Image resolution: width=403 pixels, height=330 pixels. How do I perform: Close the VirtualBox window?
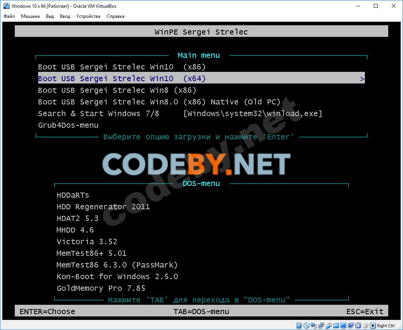[x=394, y=6]
